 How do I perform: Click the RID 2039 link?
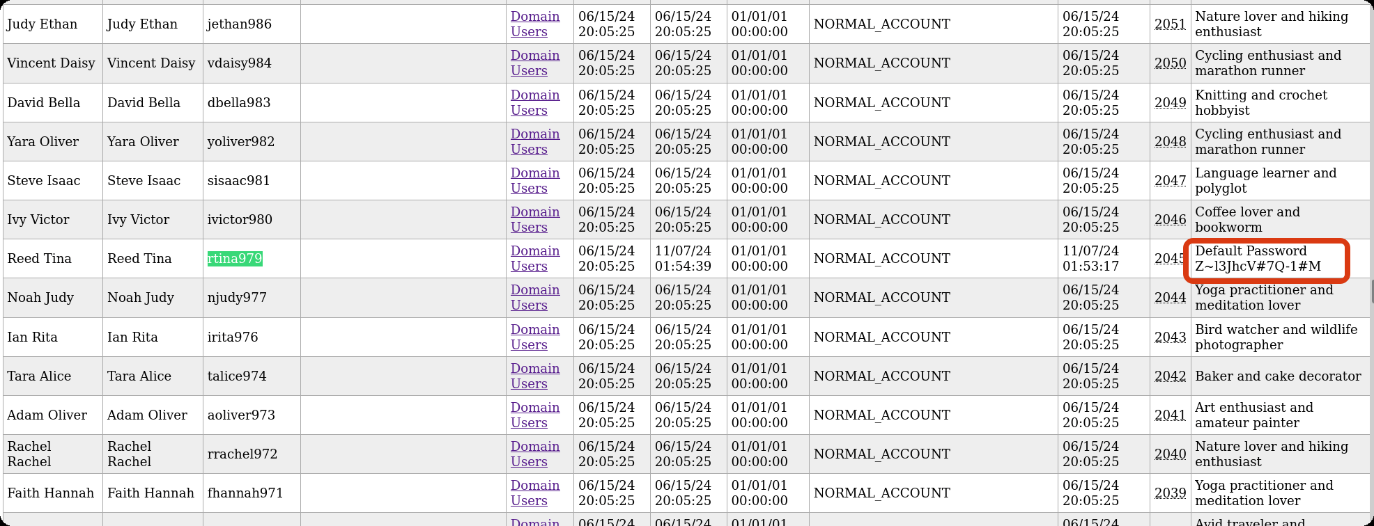[x=1169, y=493]
